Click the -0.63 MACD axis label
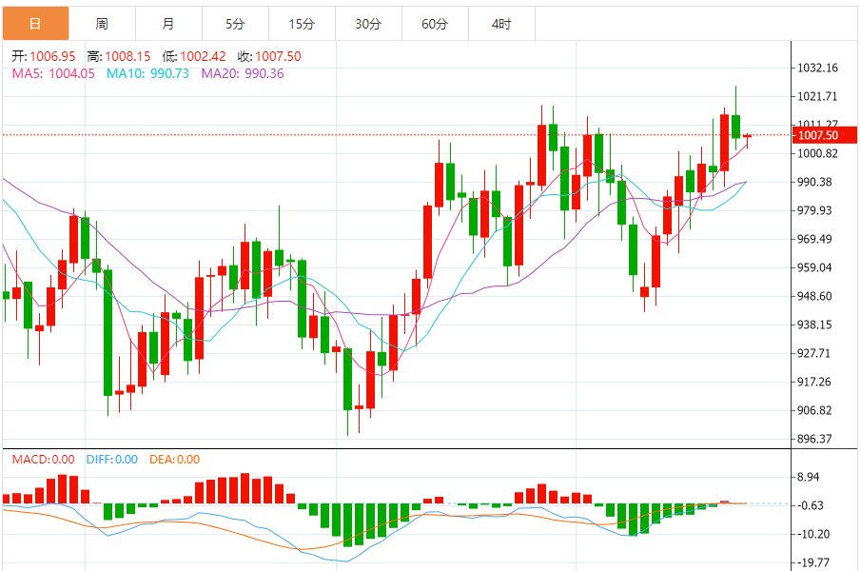Viewport: 861px width, 571px height. click(810, 505)
